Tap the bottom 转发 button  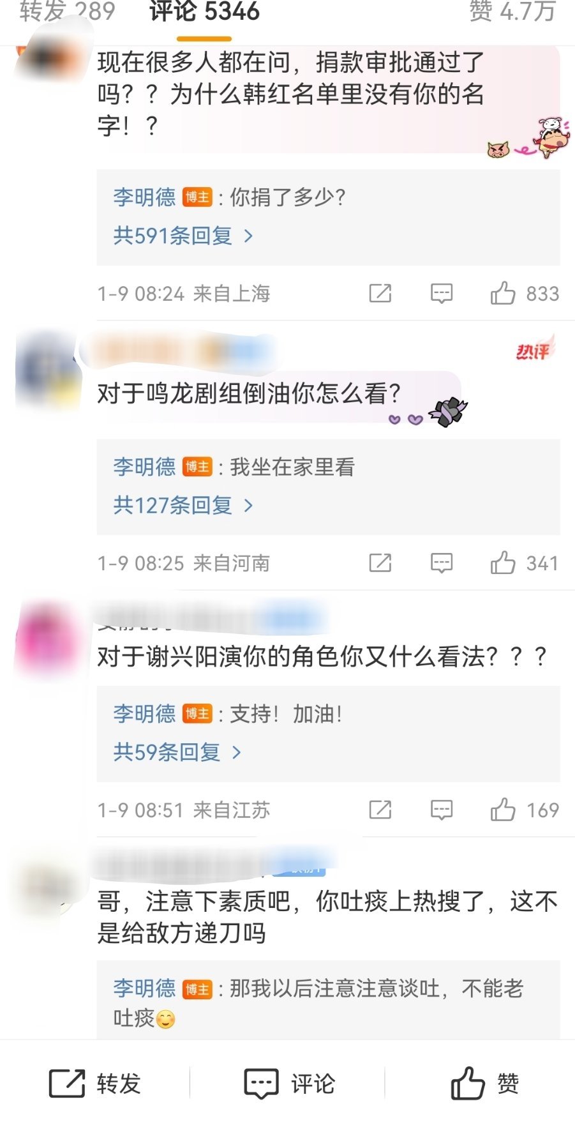[x=95, y=1084]
